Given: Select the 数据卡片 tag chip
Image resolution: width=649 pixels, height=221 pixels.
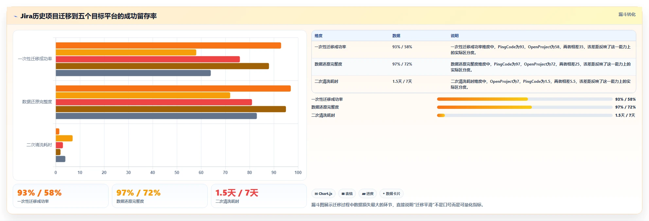Looking at the screenshot, I should click(x=391, y=194).
